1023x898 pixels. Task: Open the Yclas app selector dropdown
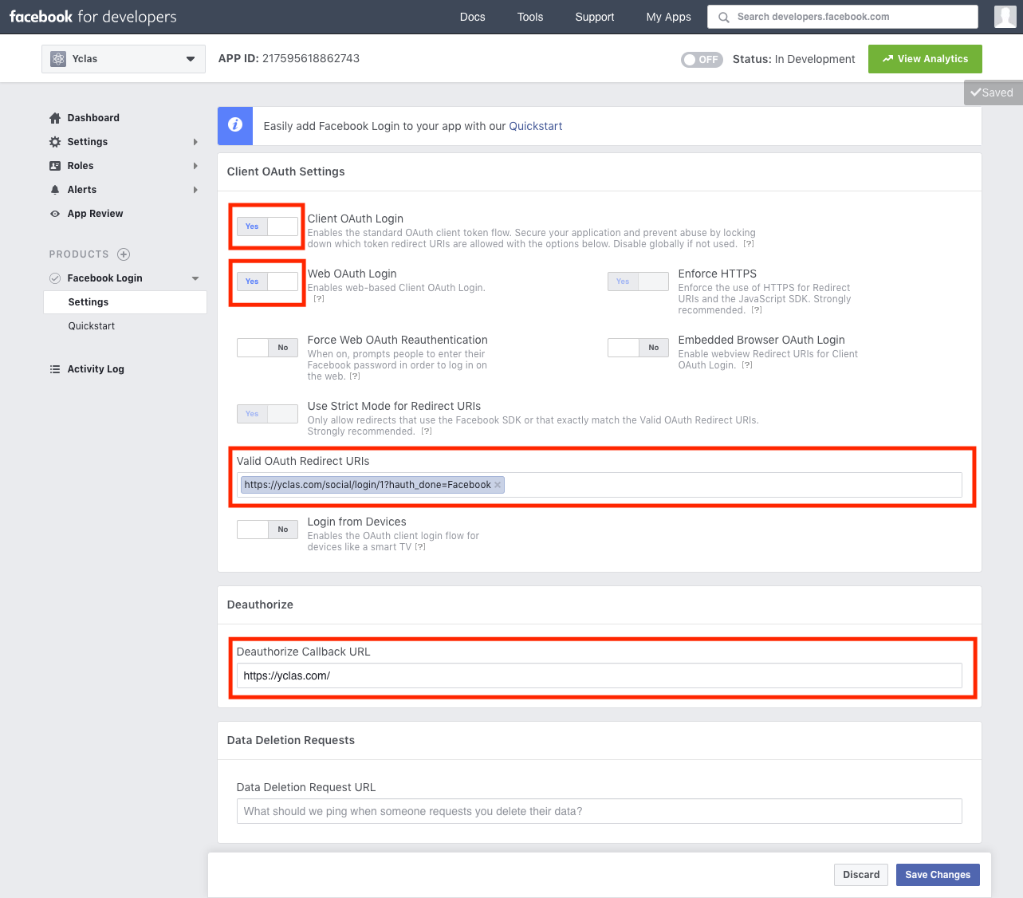click(124, 59)
